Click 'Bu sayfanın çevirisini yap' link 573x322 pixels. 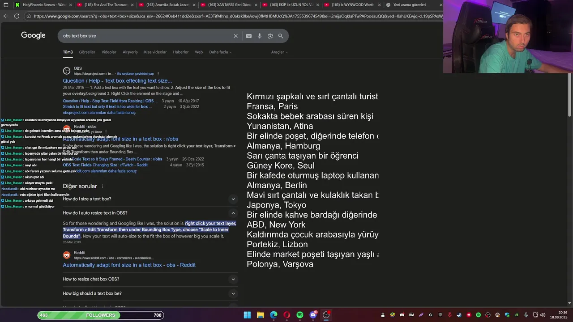pos(135,74)
